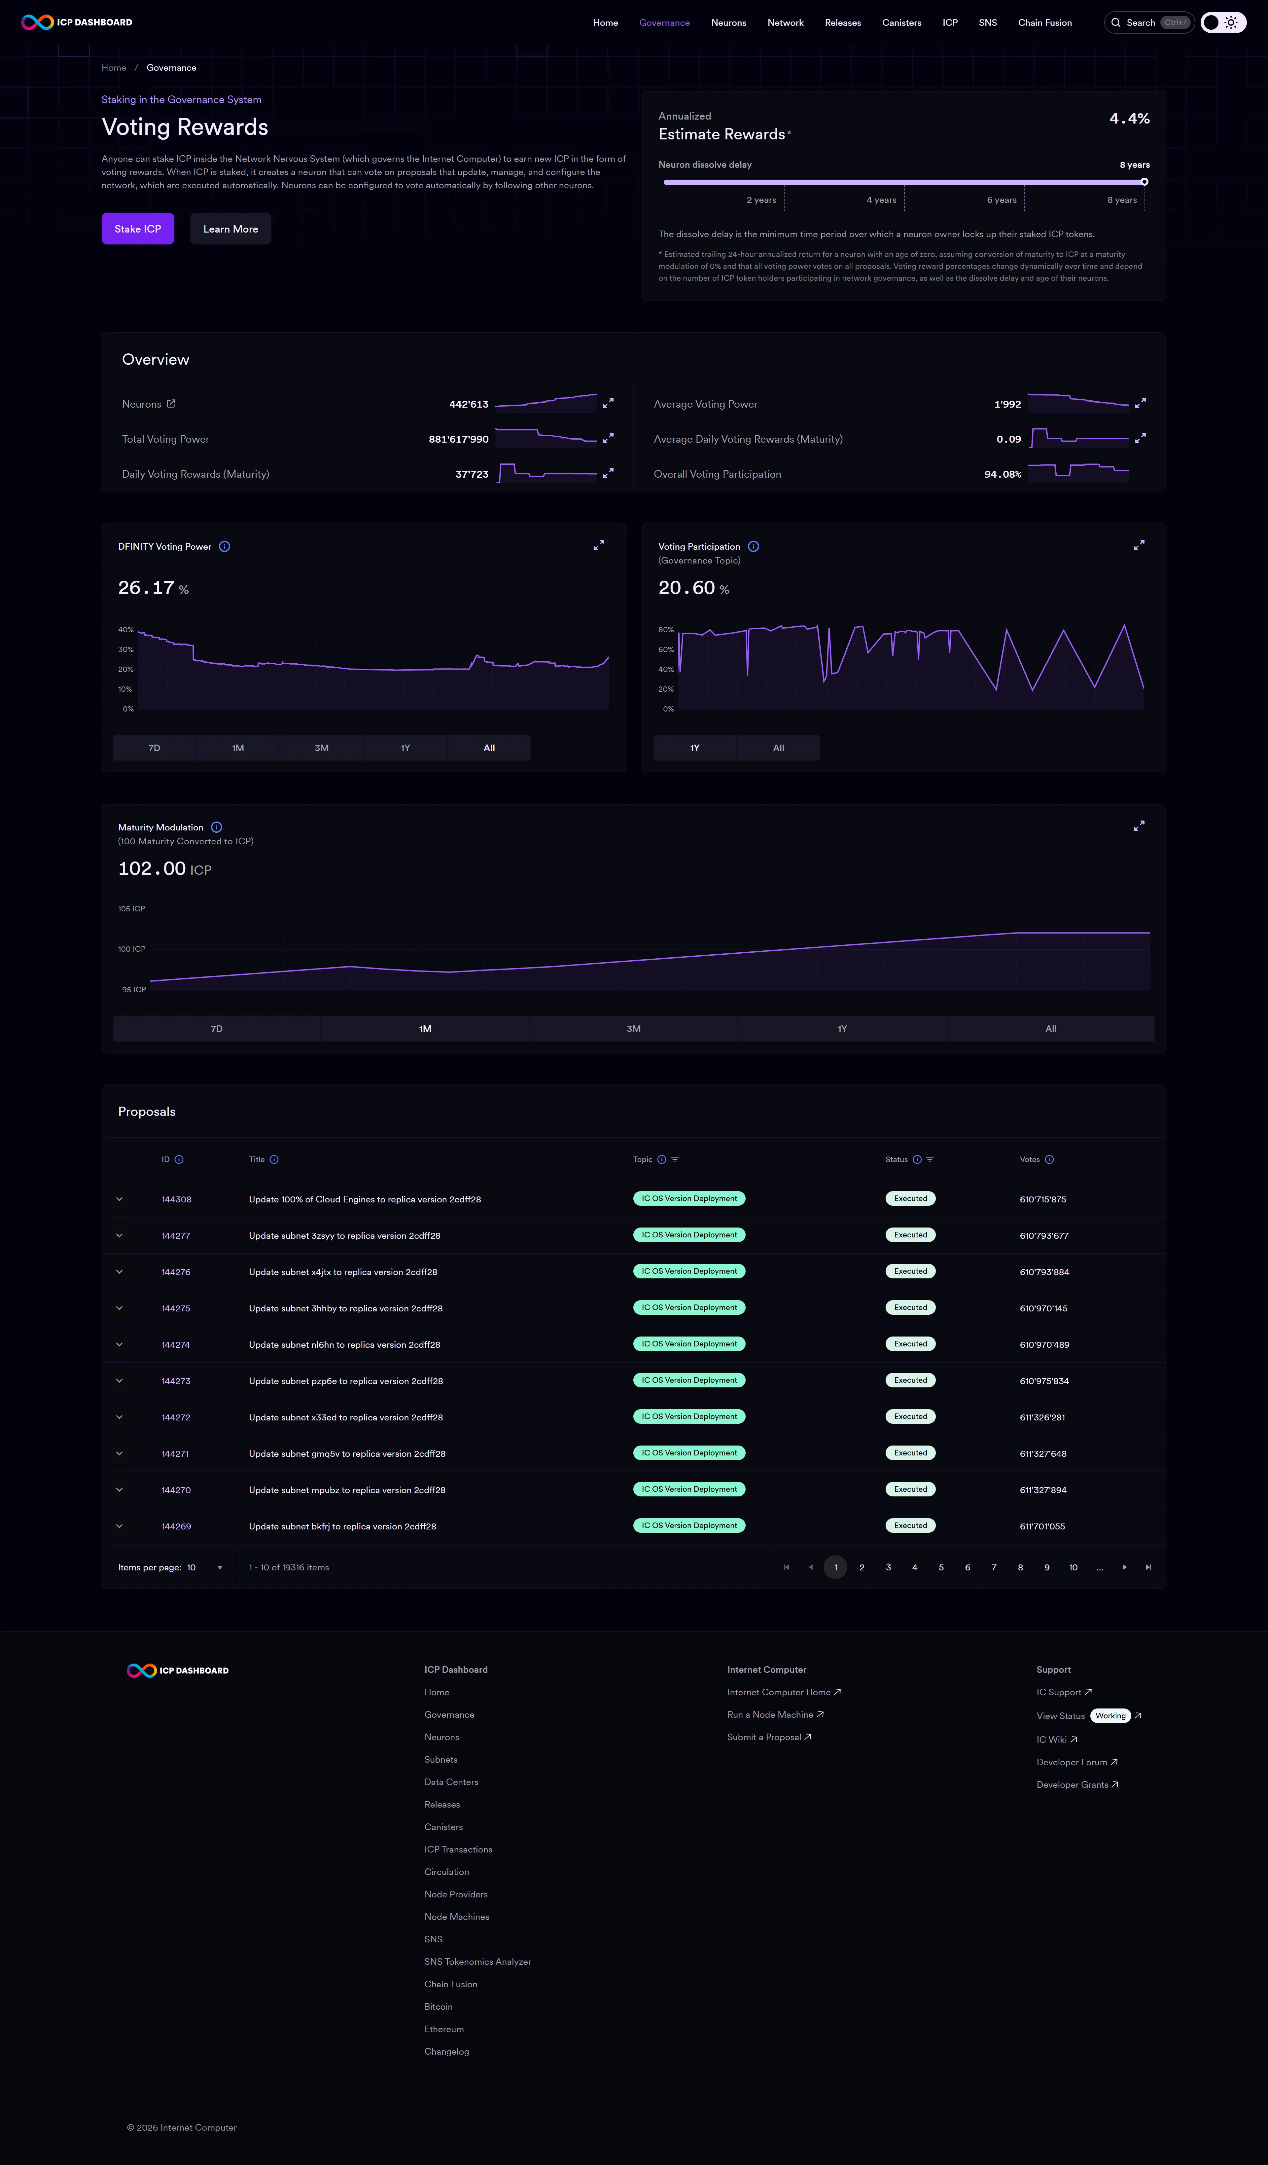
Task: Show info for Voting Participation
Action: (754, 546)
